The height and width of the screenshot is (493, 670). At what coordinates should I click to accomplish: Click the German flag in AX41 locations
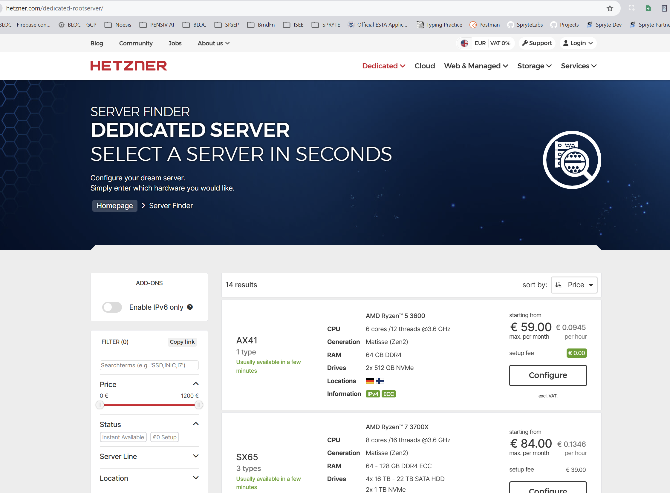(x=370, y=381)
